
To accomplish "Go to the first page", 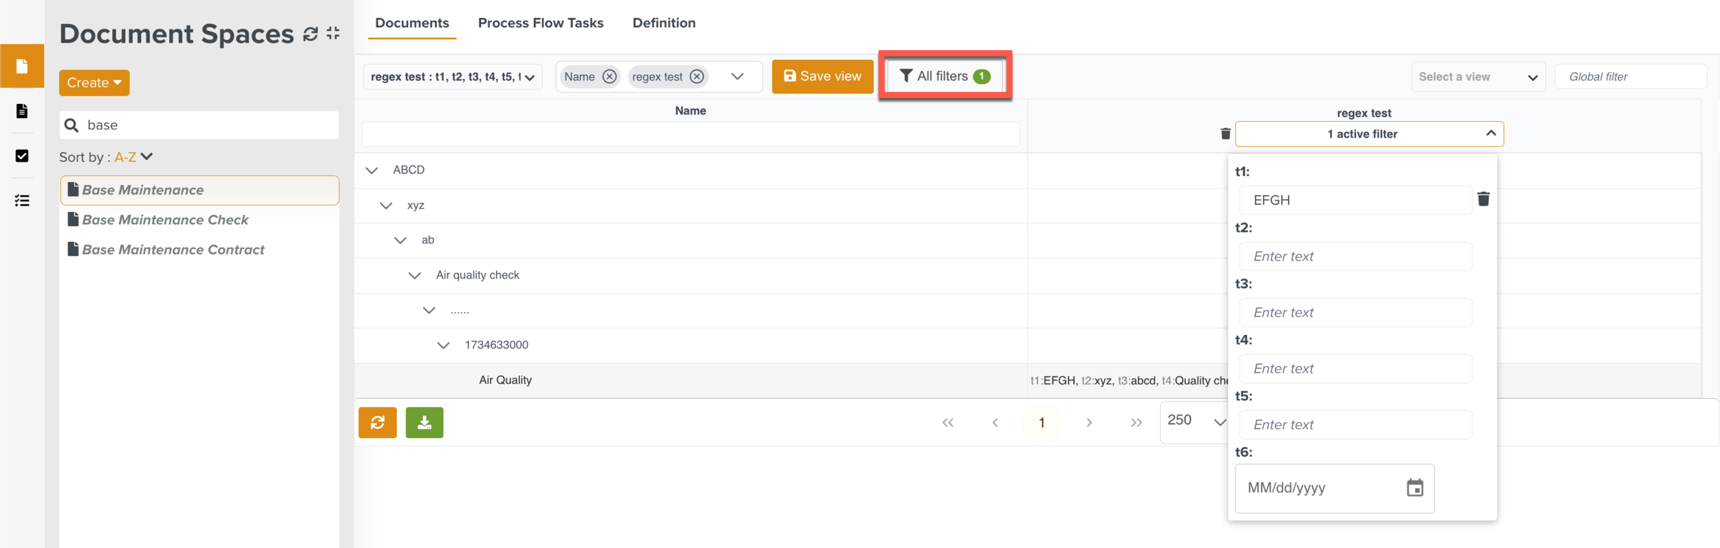I will [x=948, y=423].
